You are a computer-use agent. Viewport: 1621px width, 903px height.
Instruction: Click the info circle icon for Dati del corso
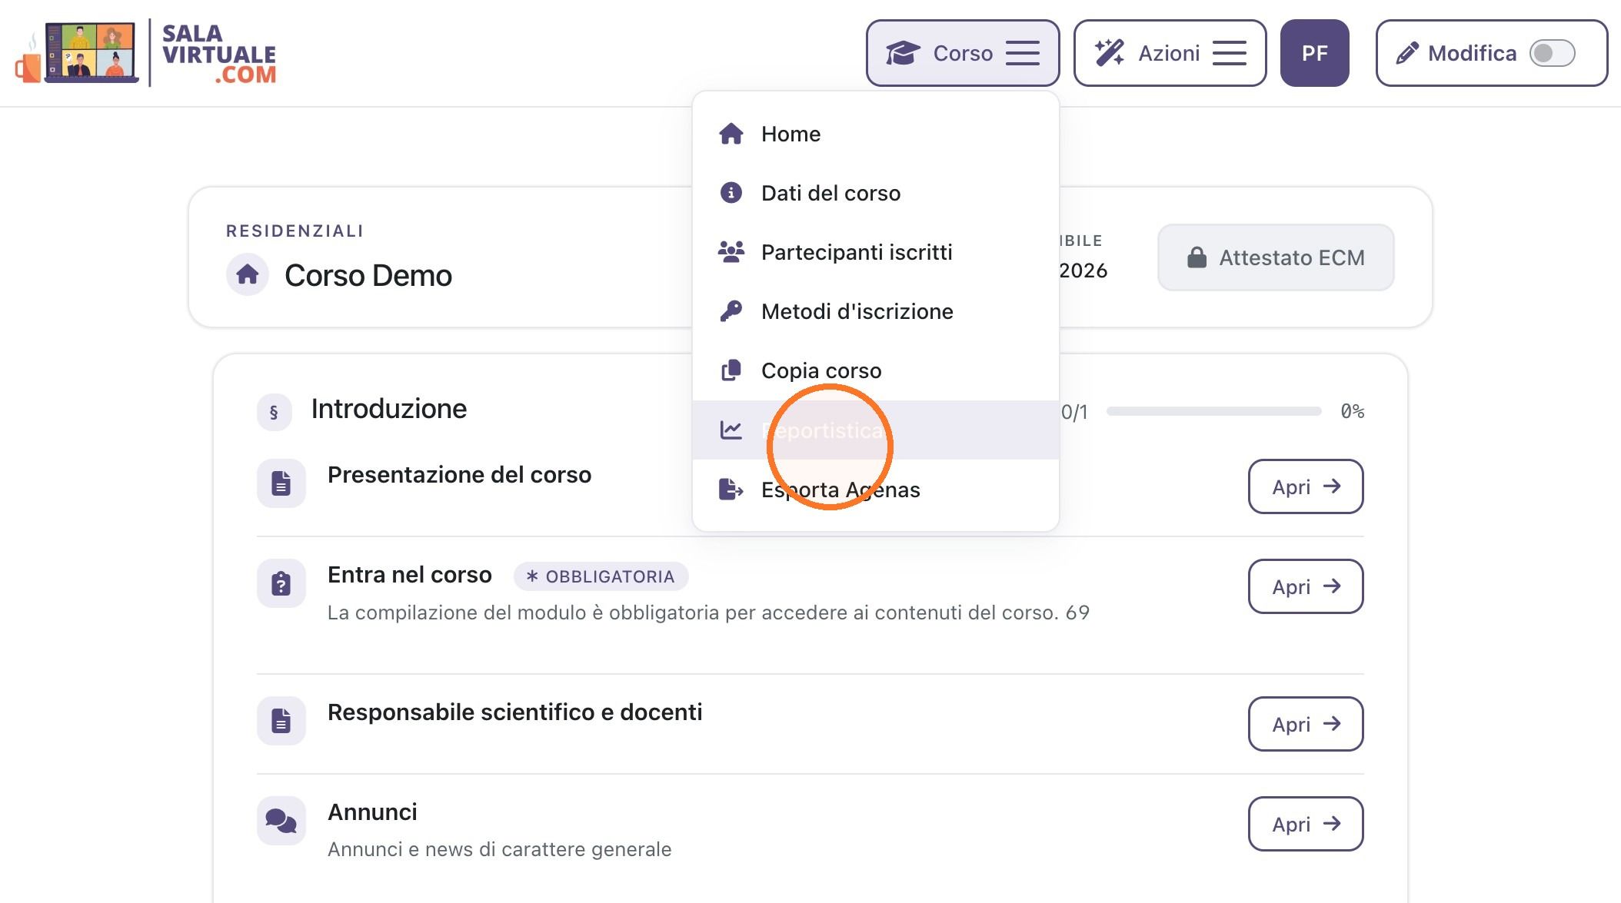point(731,193)
